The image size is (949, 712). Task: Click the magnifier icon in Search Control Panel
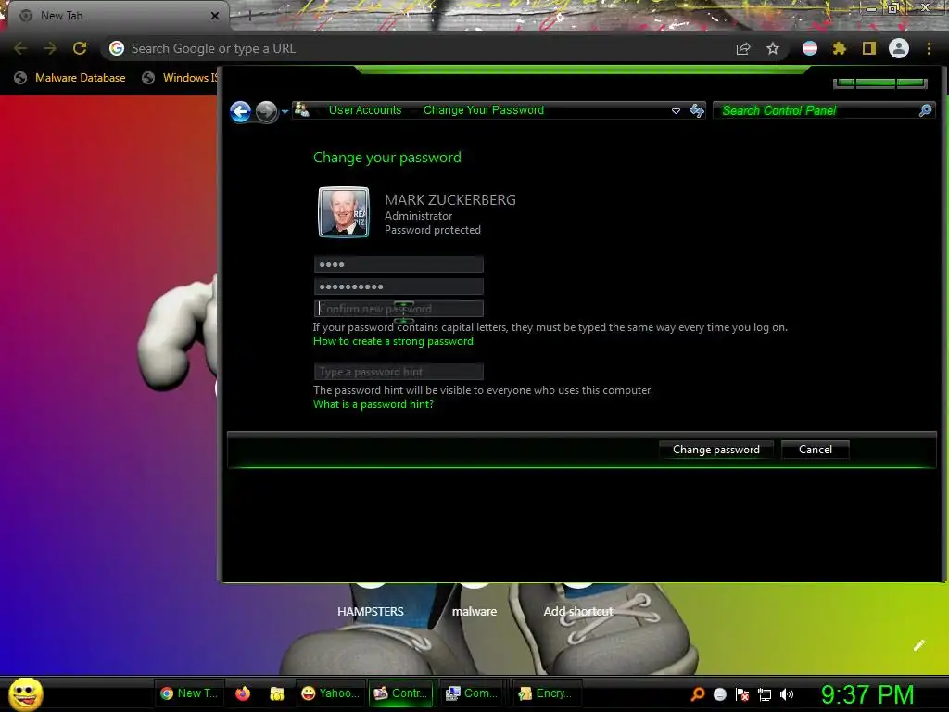click(x=926, y=110)
